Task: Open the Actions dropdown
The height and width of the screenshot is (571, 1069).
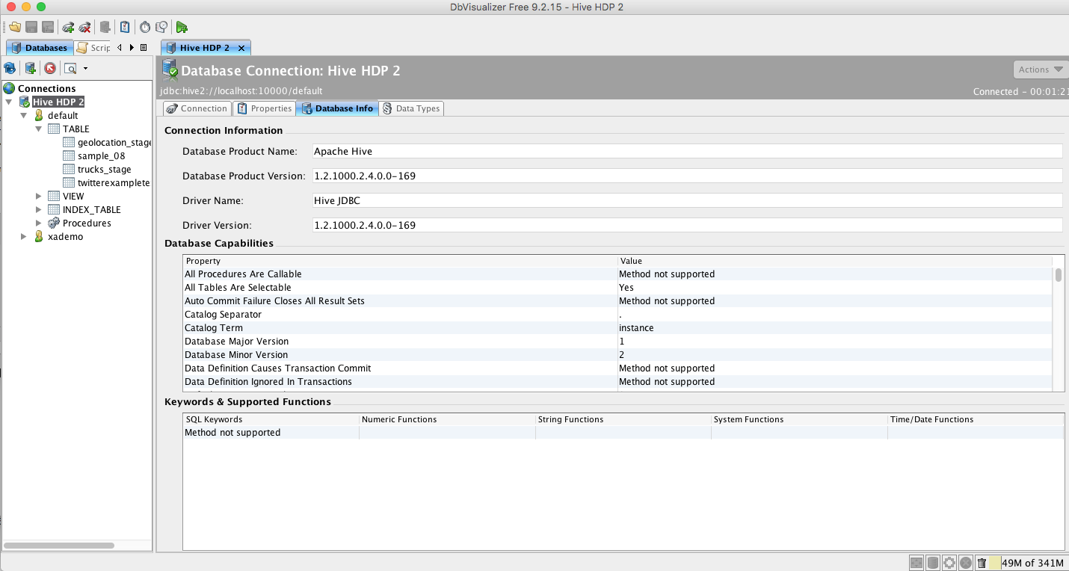Action: 1040,69
